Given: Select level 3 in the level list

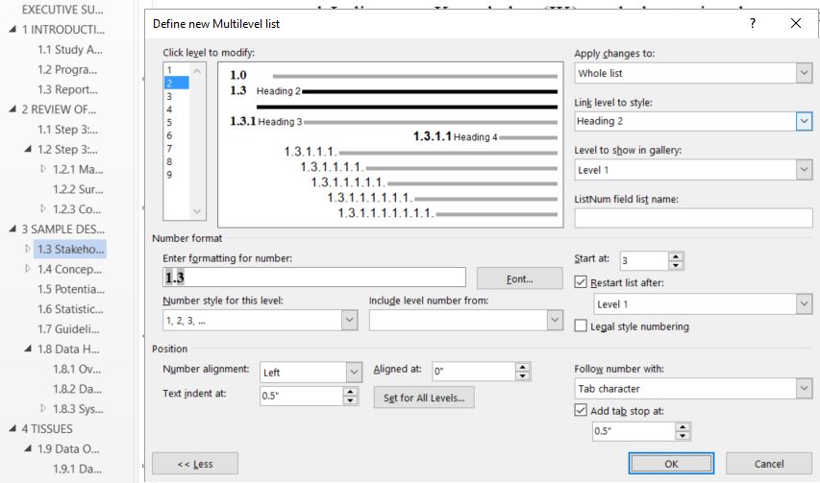Looking at the screenshot, I should (176, 96).
